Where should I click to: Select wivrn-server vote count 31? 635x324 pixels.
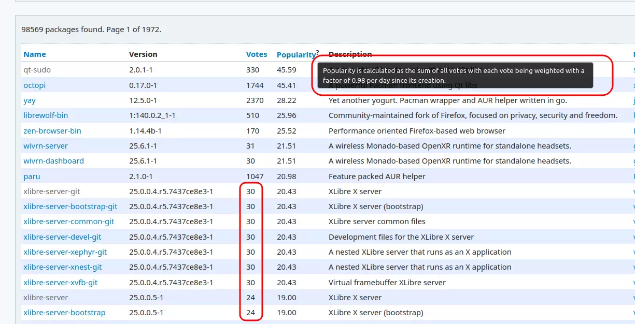[x=250, y=146]
